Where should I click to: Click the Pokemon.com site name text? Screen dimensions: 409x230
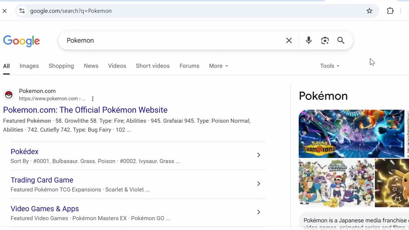pyautogui.click(x=37, y=91)
